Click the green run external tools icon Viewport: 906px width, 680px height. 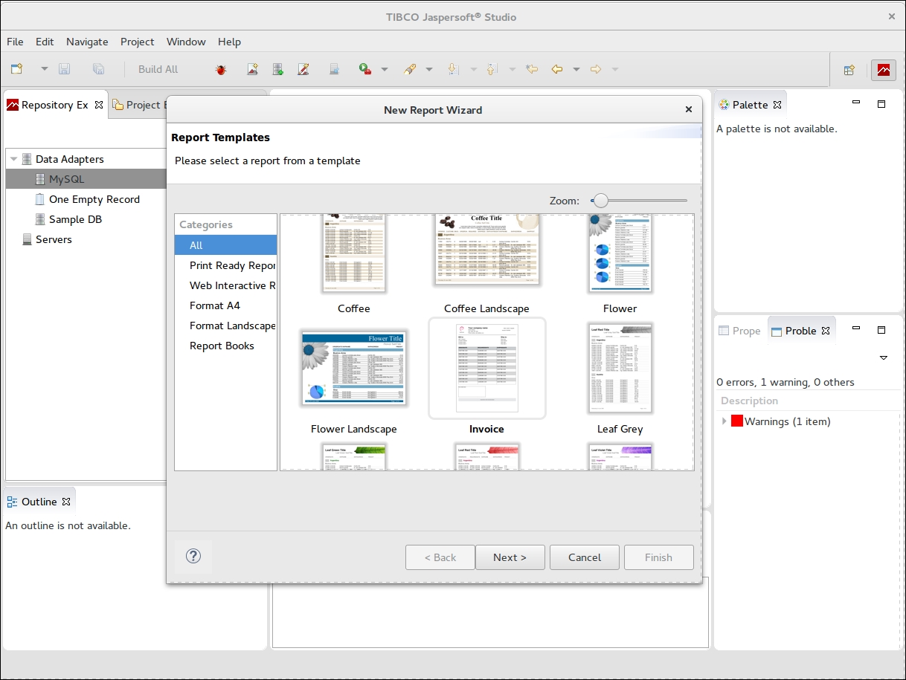(364, 69)
